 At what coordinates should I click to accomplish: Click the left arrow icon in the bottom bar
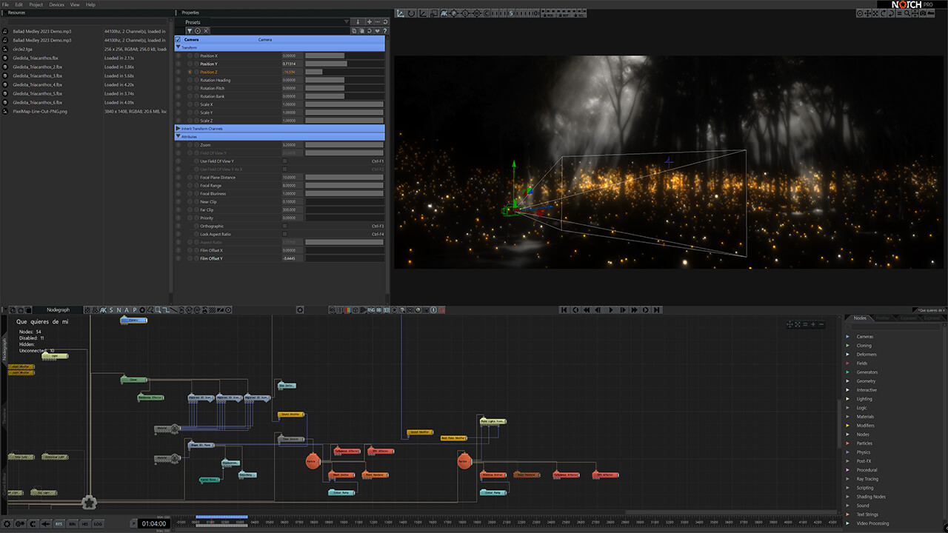pyautogui.click(x=45, y=523)
